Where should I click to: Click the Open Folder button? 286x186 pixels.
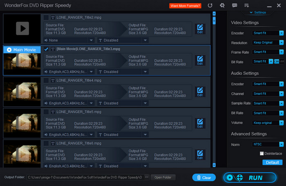point(163,177)
